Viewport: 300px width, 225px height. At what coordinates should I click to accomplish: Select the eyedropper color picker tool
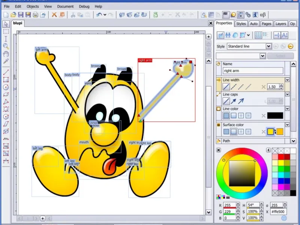(6, 61)
